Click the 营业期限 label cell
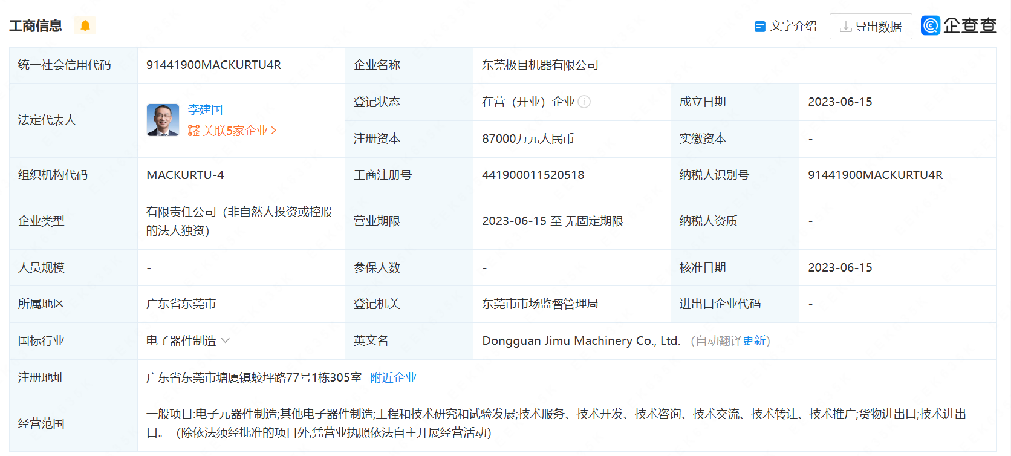1011x456 pixels. click(x=409, y=221)
